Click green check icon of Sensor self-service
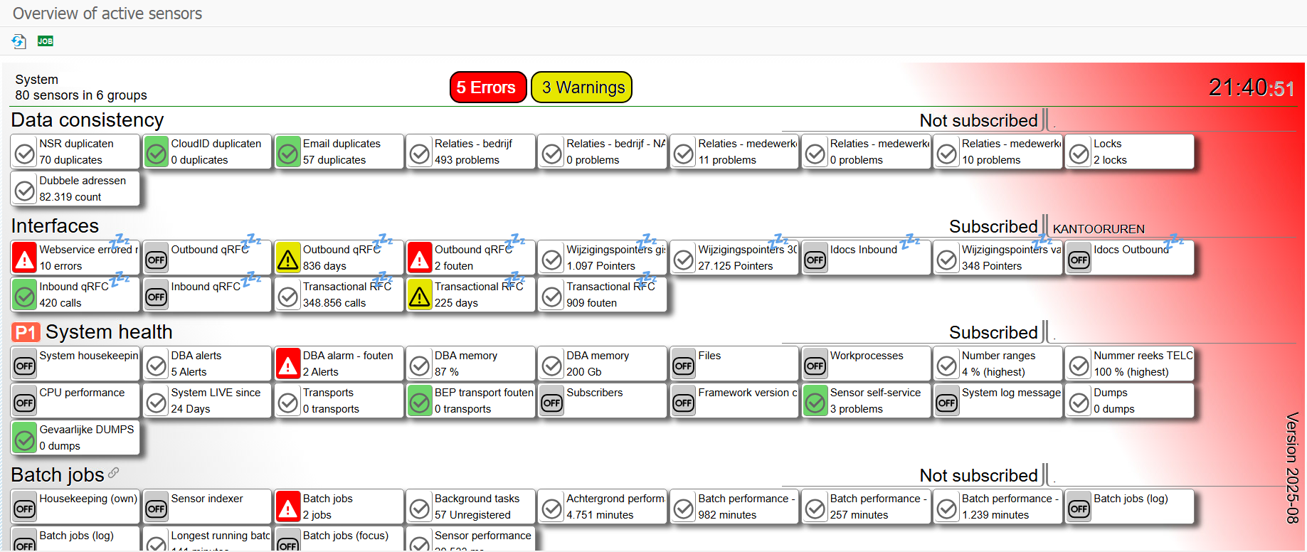 pos(815,401)
